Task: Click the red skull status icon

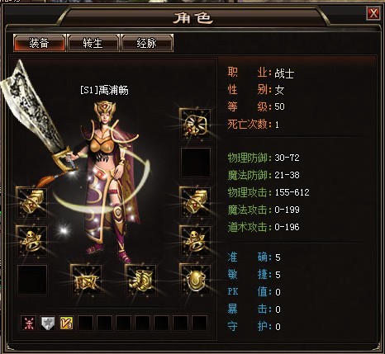Action: [x=29, y=323]
